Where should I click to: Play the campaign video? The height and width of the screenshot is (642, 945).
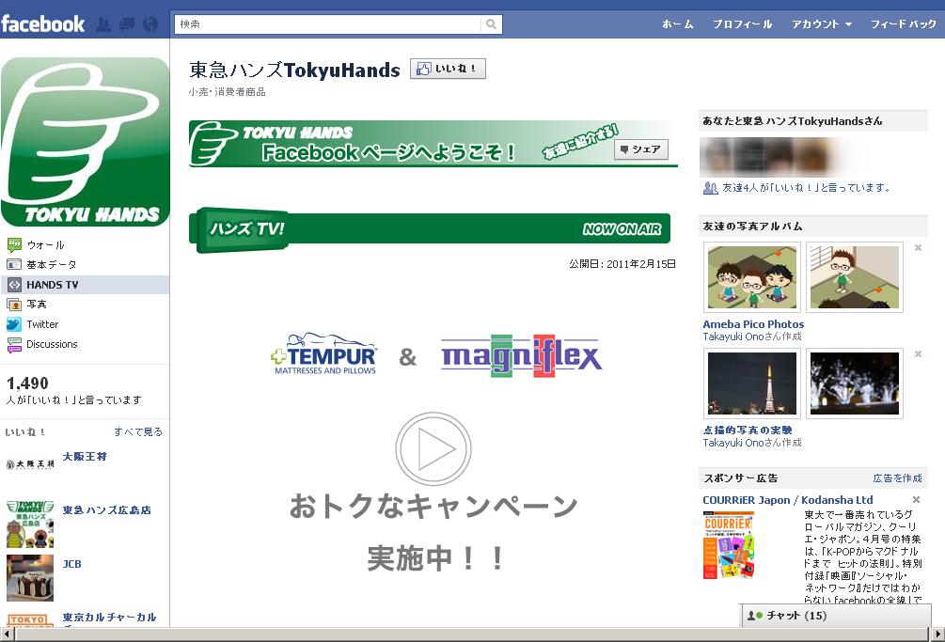433,448
